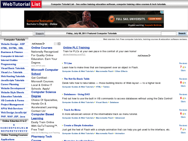Viewport: 188px width, 141px height.
Task: Click the Learn More button in banner
Action: click(155, 19)
